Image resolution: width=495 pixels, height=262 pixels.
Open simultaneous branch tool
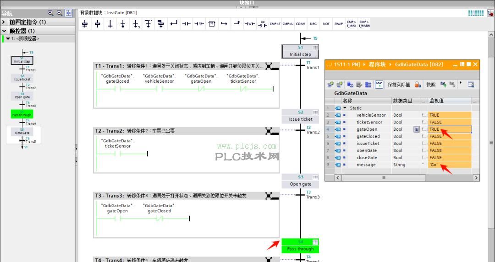pos(161,24)
